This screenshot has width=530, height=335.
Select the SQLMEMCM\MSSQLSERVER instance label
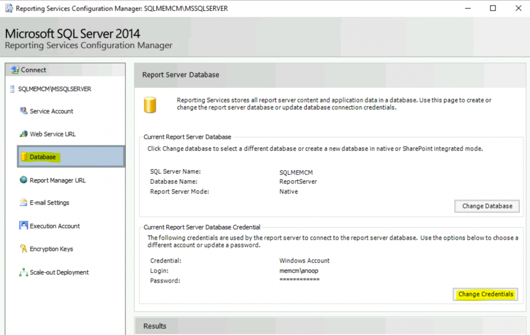[x=55, y=89]
